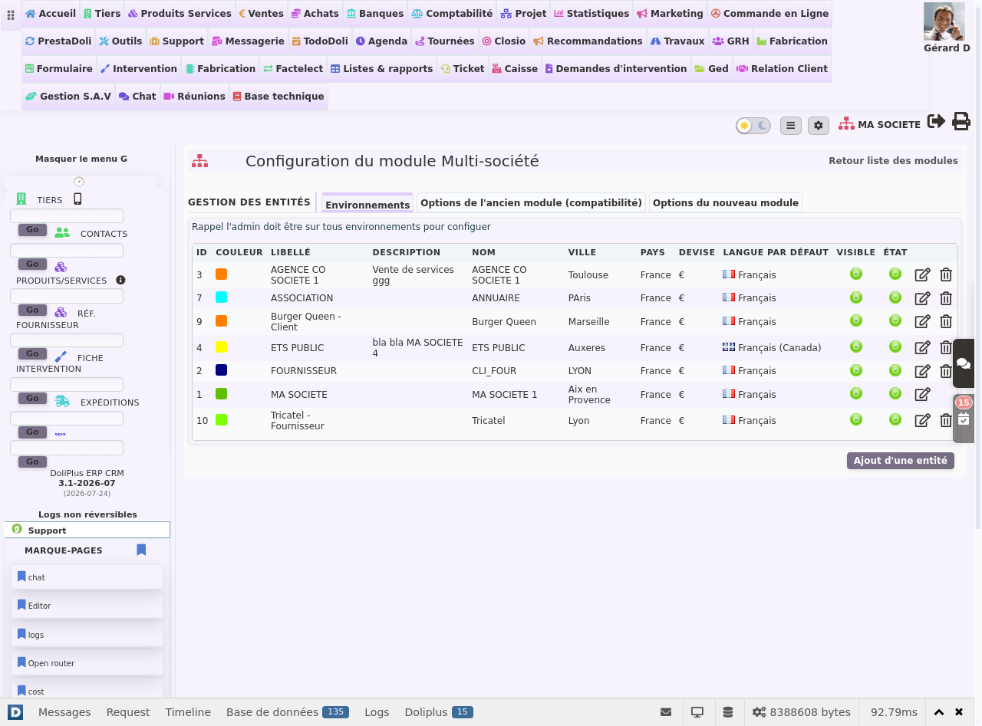The height and width of the screenshot is (726, 982).
Task: Open the settings gear button
Action: click(x=819, y=125)
